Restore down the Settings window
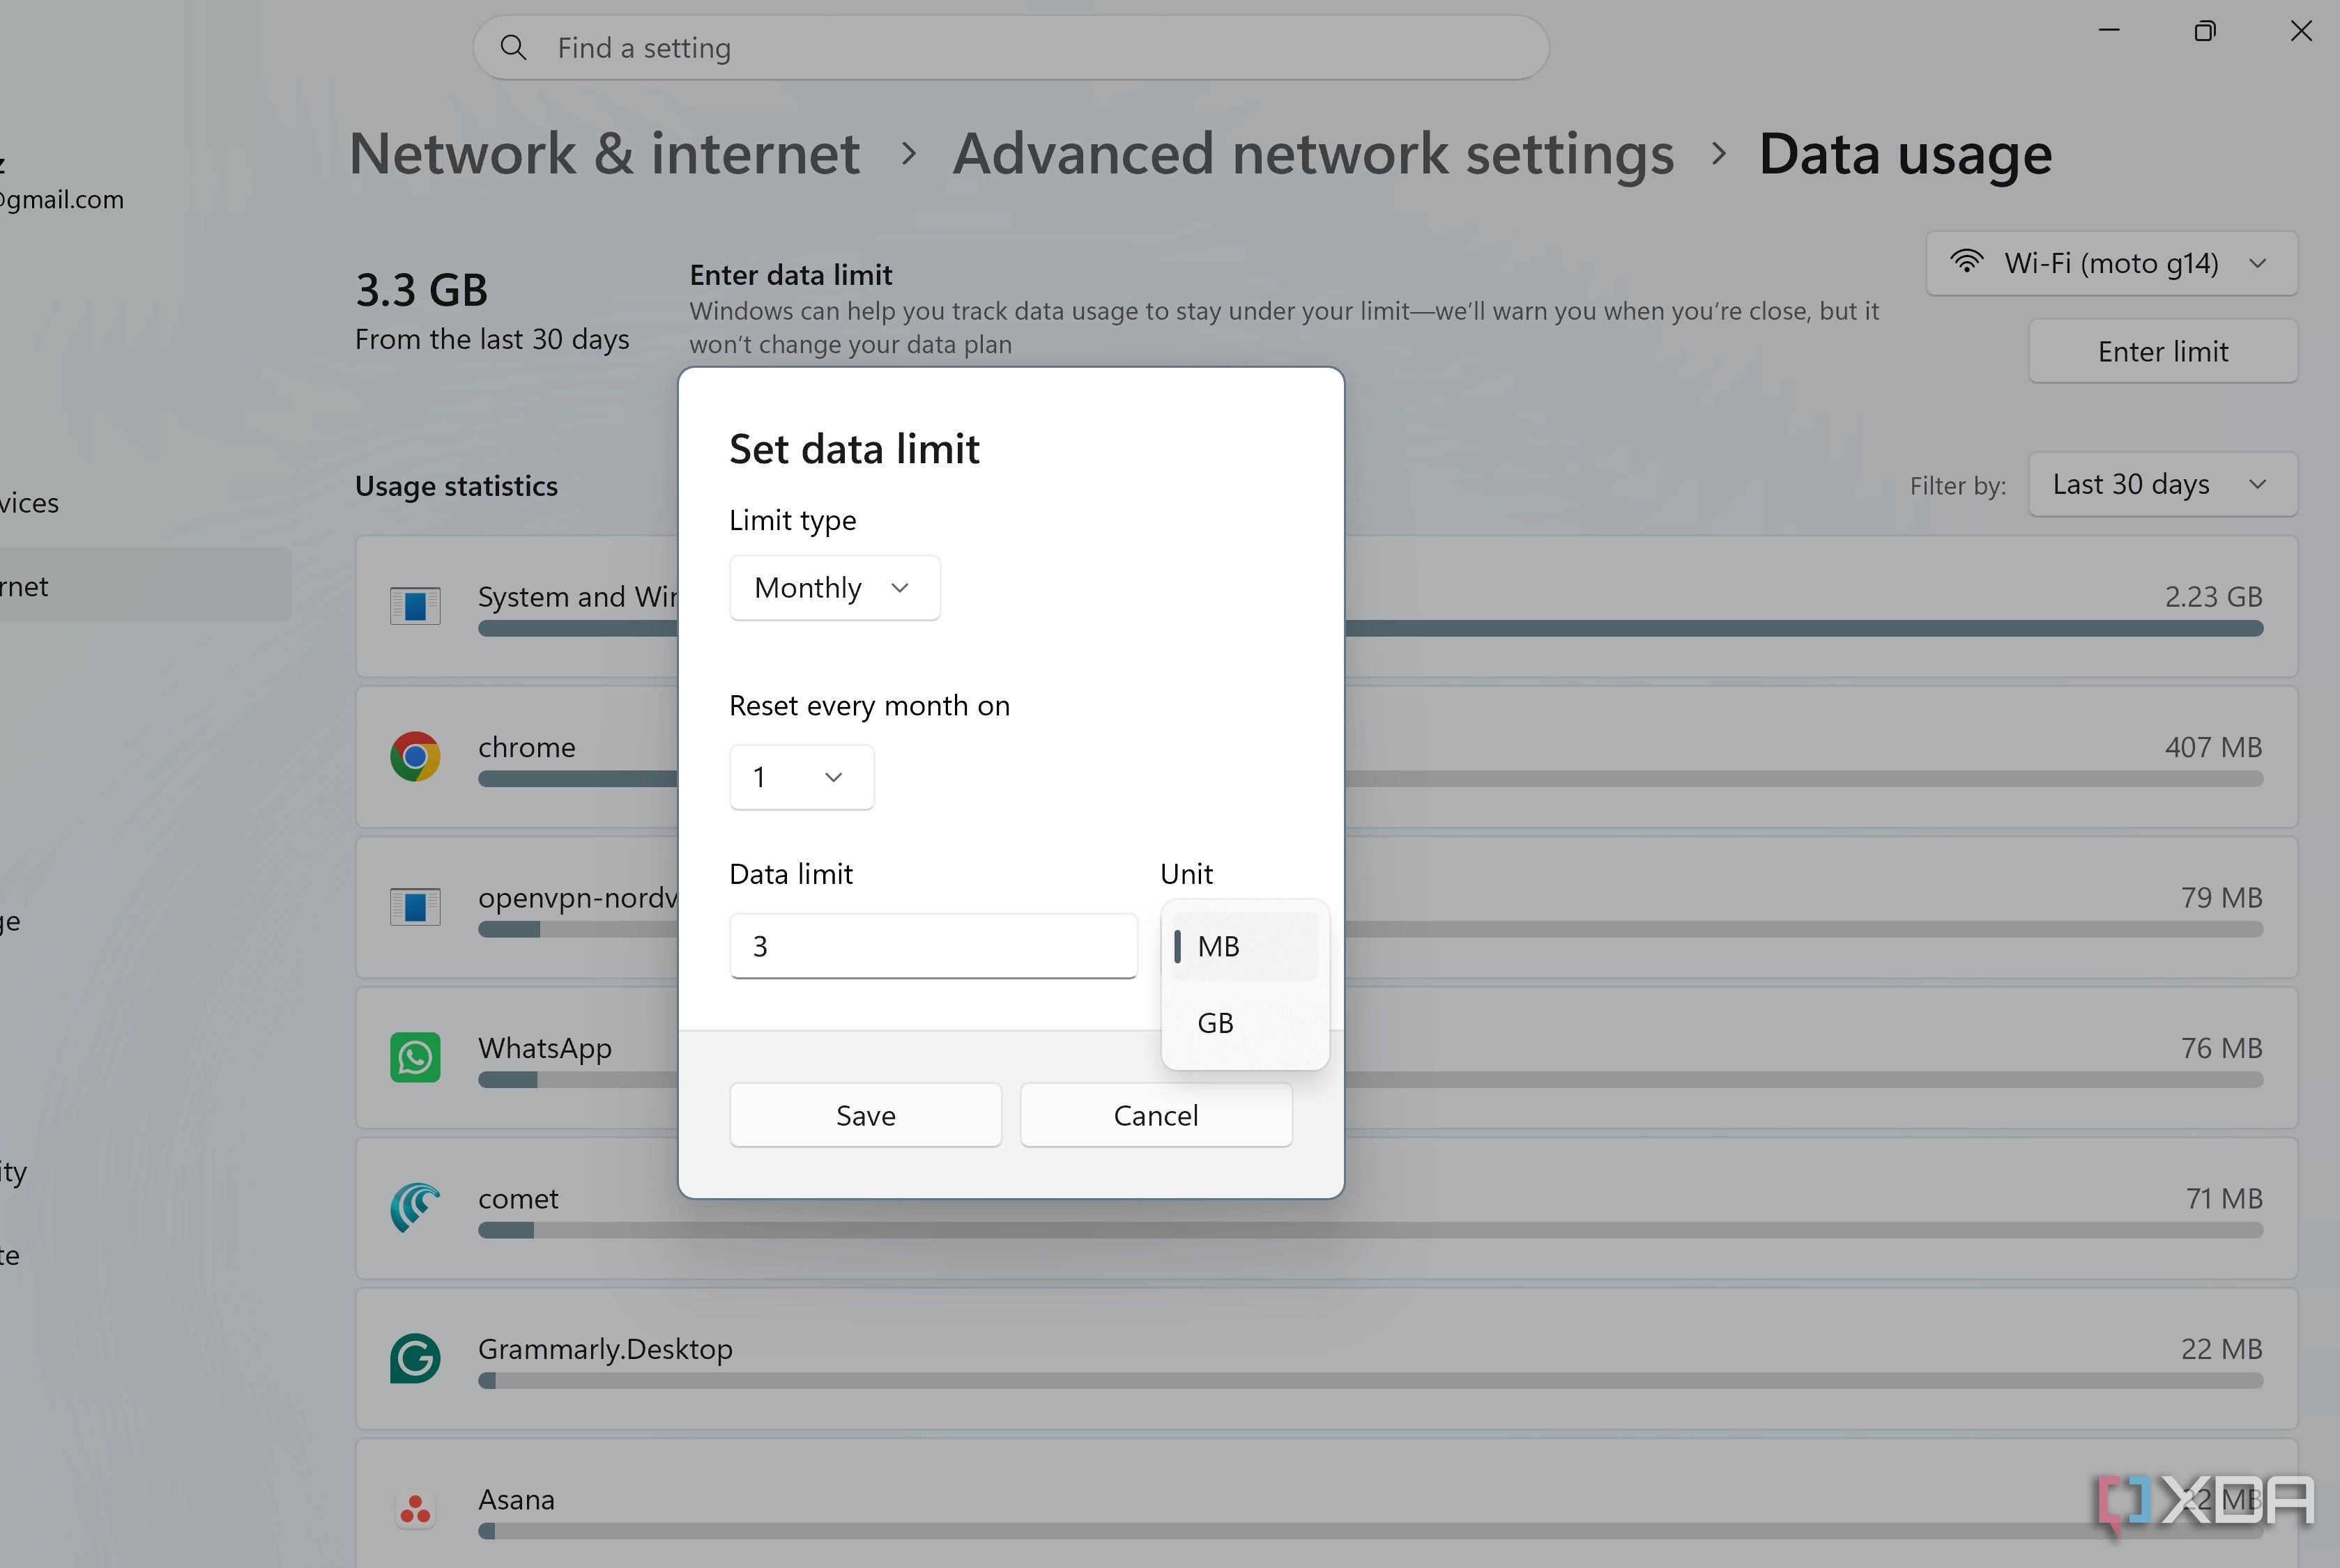The height and width of the screenshot is (1568, 2340). [2204, 31]
